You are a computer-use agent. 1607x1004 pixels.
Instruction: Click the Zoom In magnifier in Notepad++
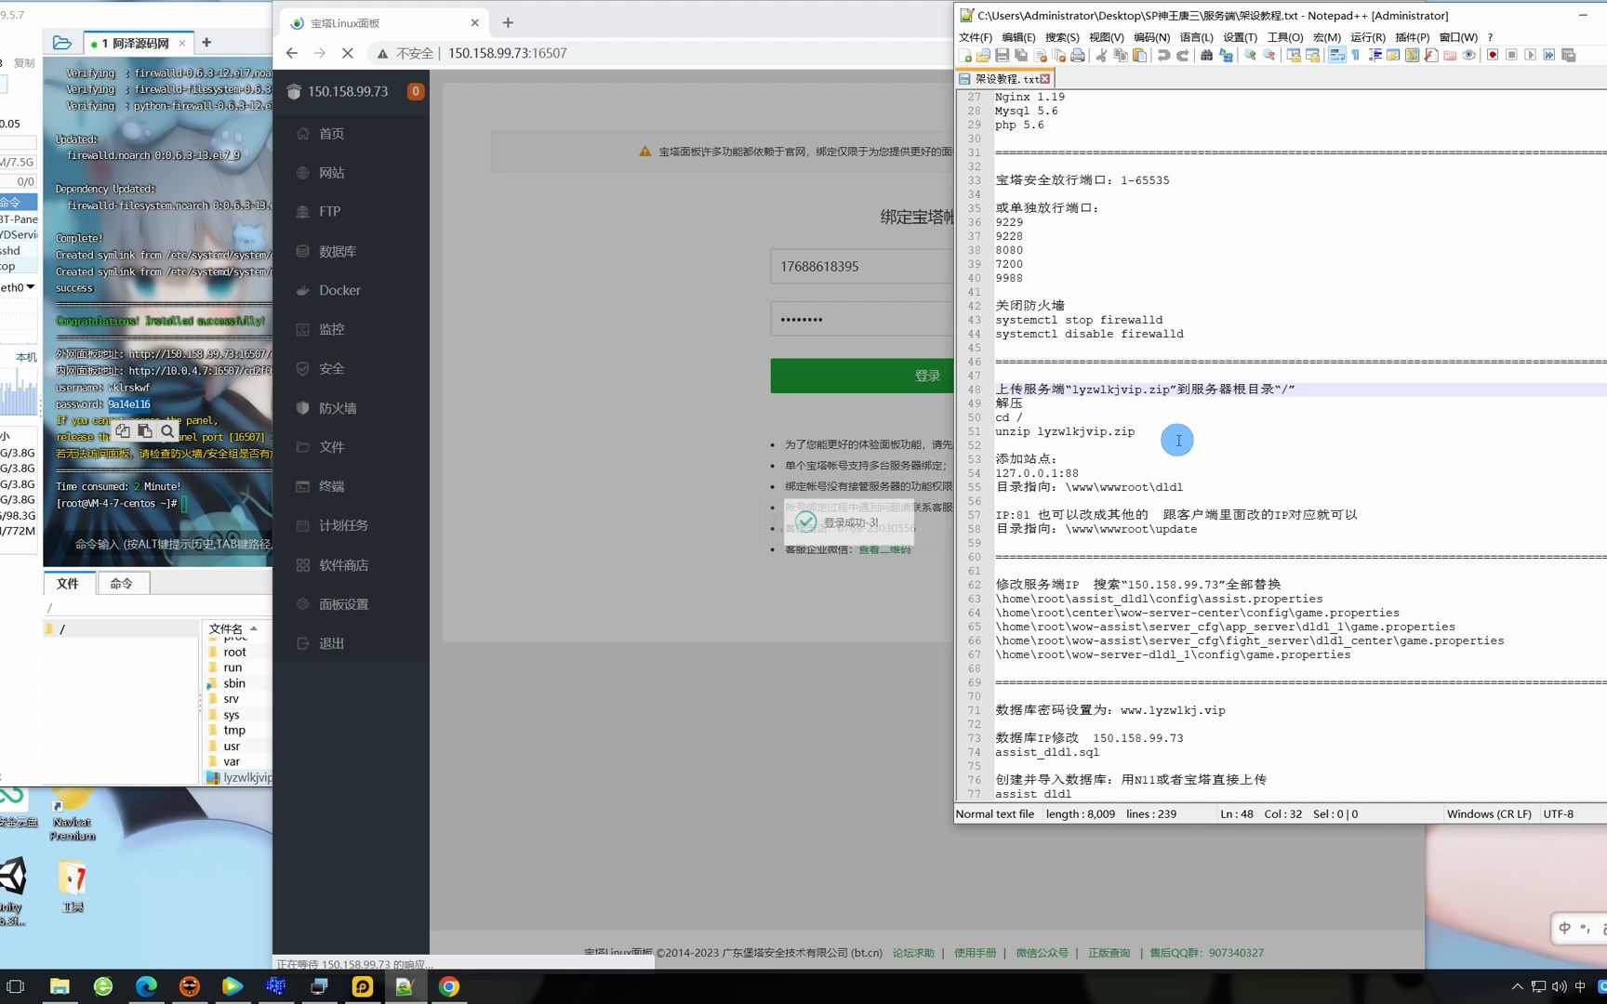click(1250, 56)
